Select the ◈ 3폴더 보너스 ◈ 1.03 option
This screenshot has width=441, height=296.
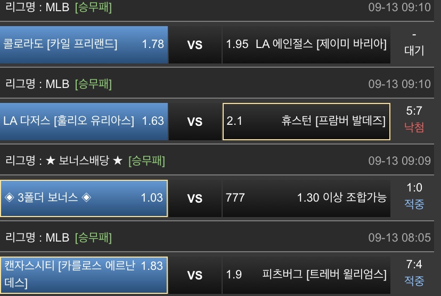pyautogui.click(x=84, y=198)
